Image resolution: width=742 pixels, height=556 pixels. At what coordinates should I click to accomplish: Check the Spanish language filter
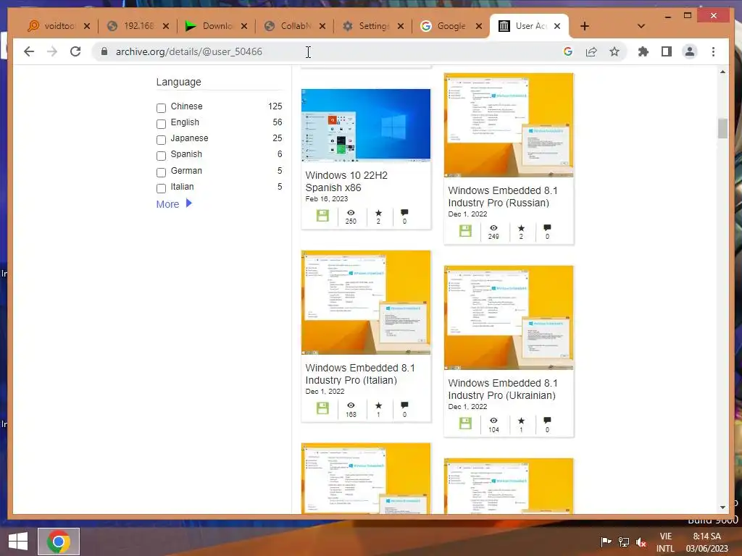click(x=162, y=156)
